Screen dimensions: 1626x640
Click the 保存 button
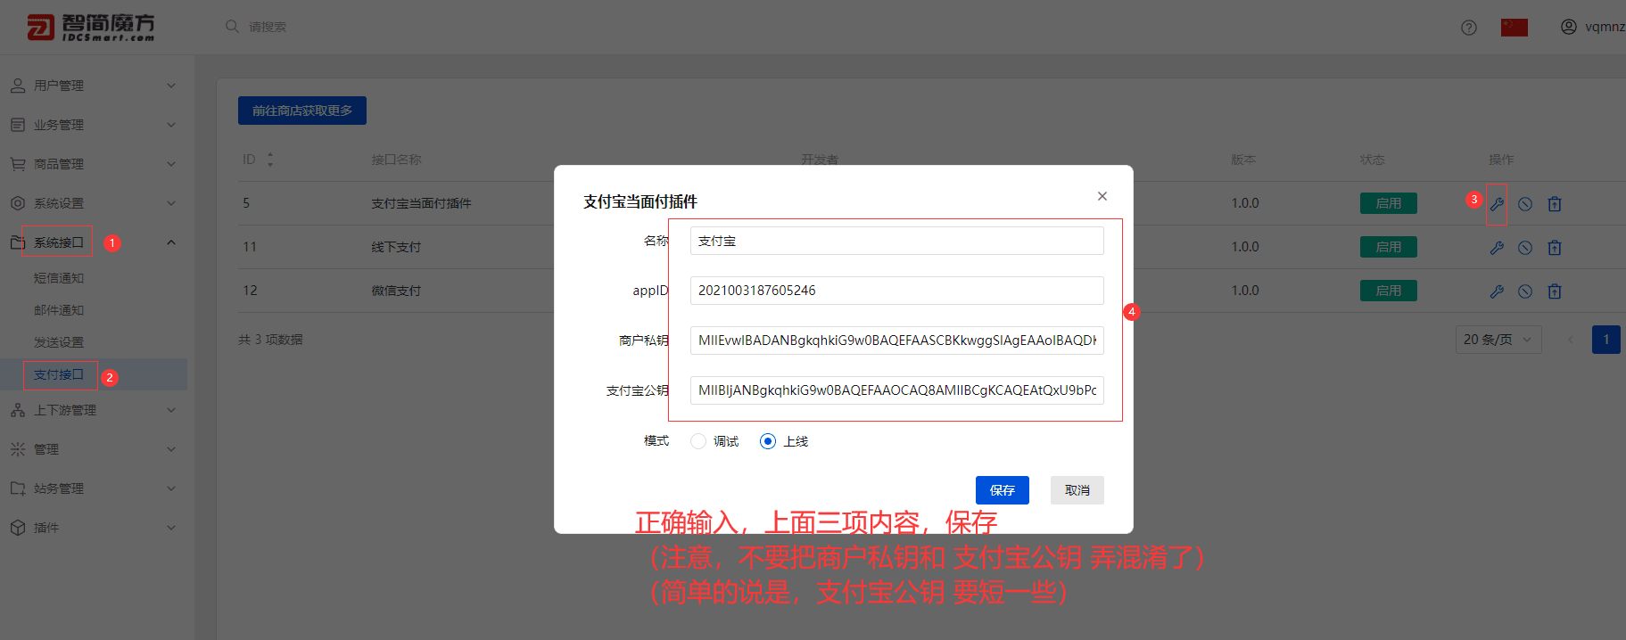coord(1003,490)
